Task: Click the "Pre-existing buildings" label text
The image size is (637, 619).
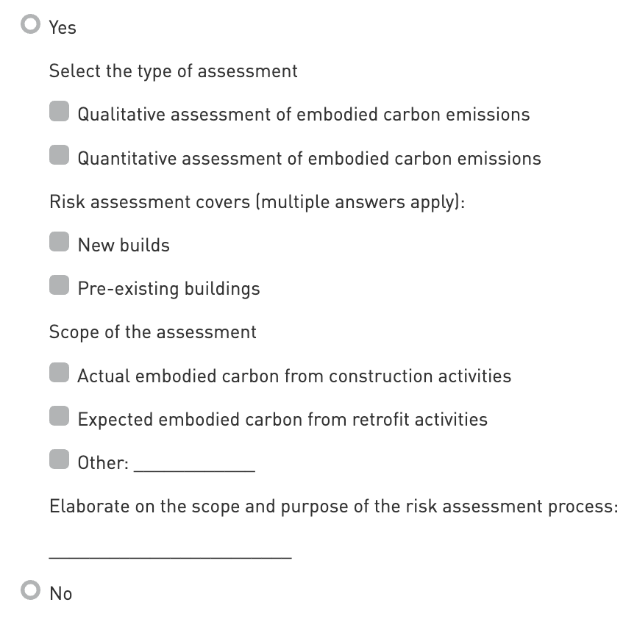Action: [168, 289]
